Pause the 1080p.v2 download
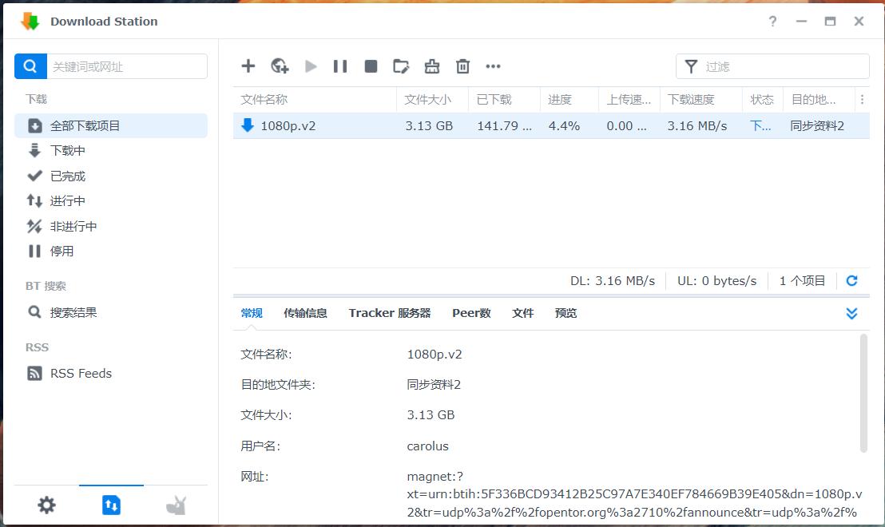Image resolution: width=885 pixels, height=527 pixels. coord(340,66)
